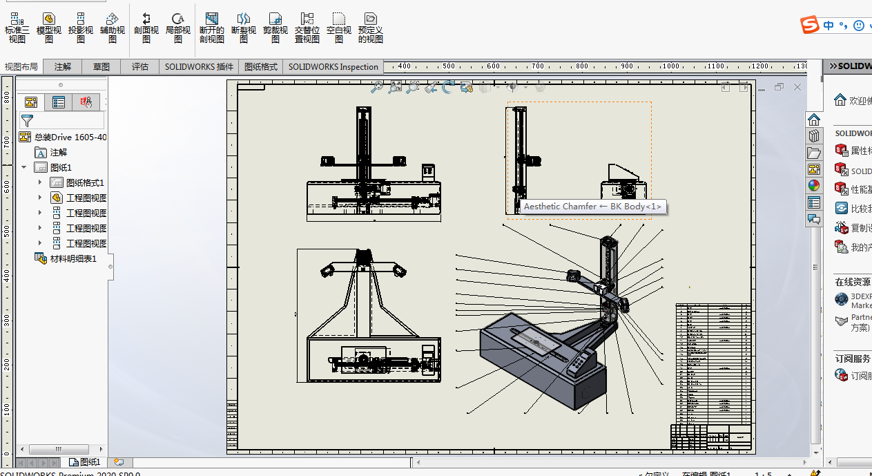Open the Design Library task pane tab
872x476 pixels.
(x=814, y=136)
